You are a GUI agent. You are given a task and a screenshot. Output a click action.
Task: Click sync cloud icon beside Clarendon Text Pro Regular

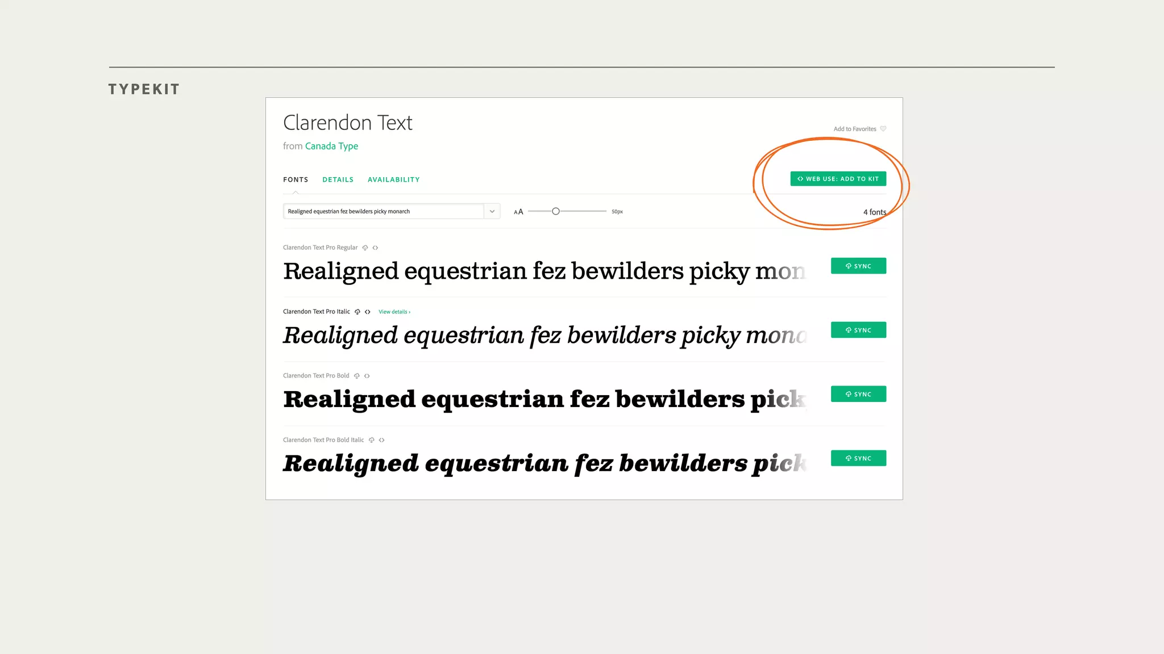pyautogui.click(x=365, y=248)
